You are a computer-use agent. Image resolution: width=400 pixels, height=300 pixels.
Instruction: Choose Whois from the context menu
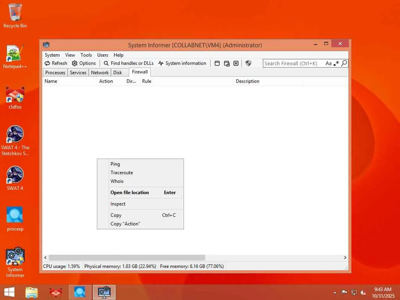click(x=140, y=181)
